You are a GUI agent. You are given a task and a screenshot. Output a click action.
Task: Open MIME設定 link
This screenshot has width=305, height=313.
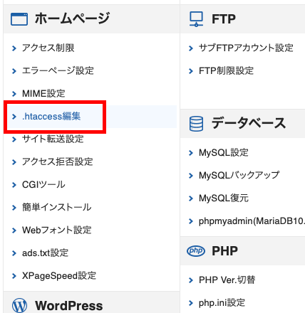click(43, 93)
